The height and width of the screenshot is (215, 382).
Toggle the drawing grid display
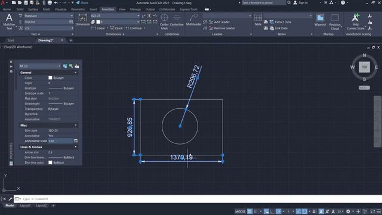[x=249, y=211]
